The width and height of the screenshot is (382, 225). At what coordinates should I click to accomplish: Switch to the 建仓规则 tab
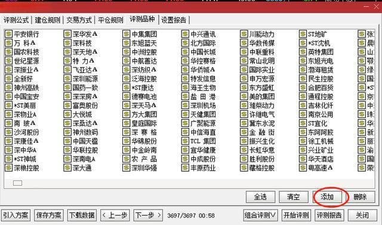(48, 20)
